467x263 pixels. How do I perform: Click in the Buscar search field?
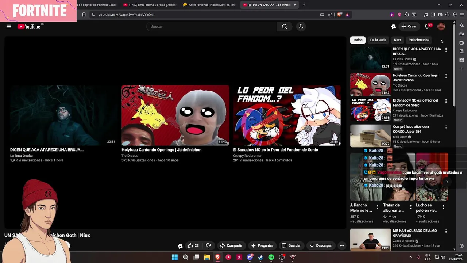pyautogui.click(x=212, y=26)
